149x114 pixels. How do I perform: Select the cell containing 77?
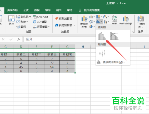[x=52, y=63]
